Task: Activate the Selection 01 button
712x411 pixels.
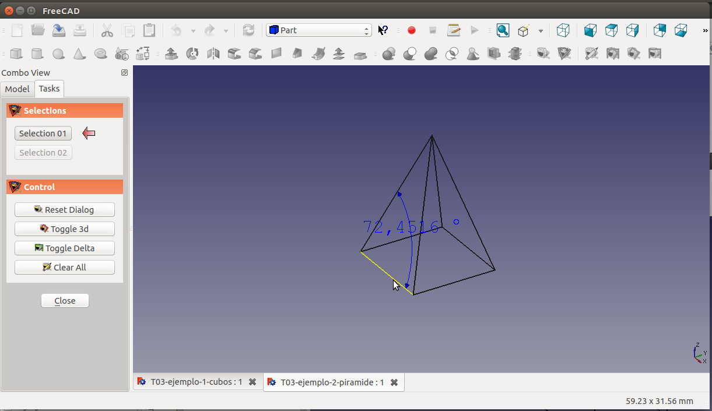Action: click(43, 134)
